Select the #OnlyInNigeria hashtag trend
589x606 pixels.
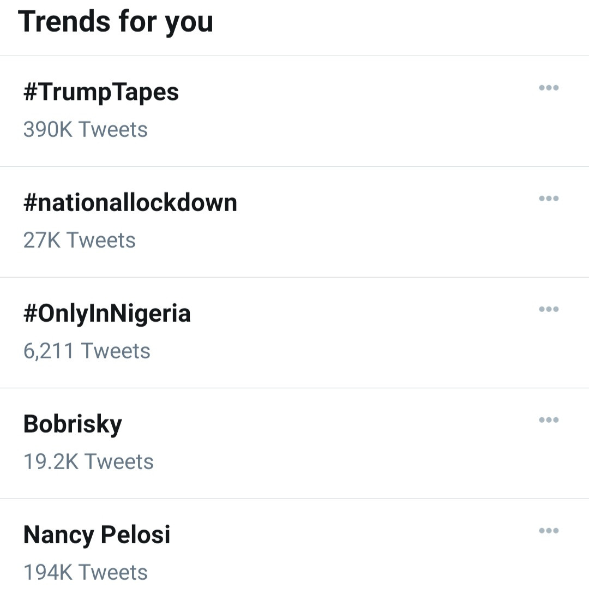[x=107, y=314]
